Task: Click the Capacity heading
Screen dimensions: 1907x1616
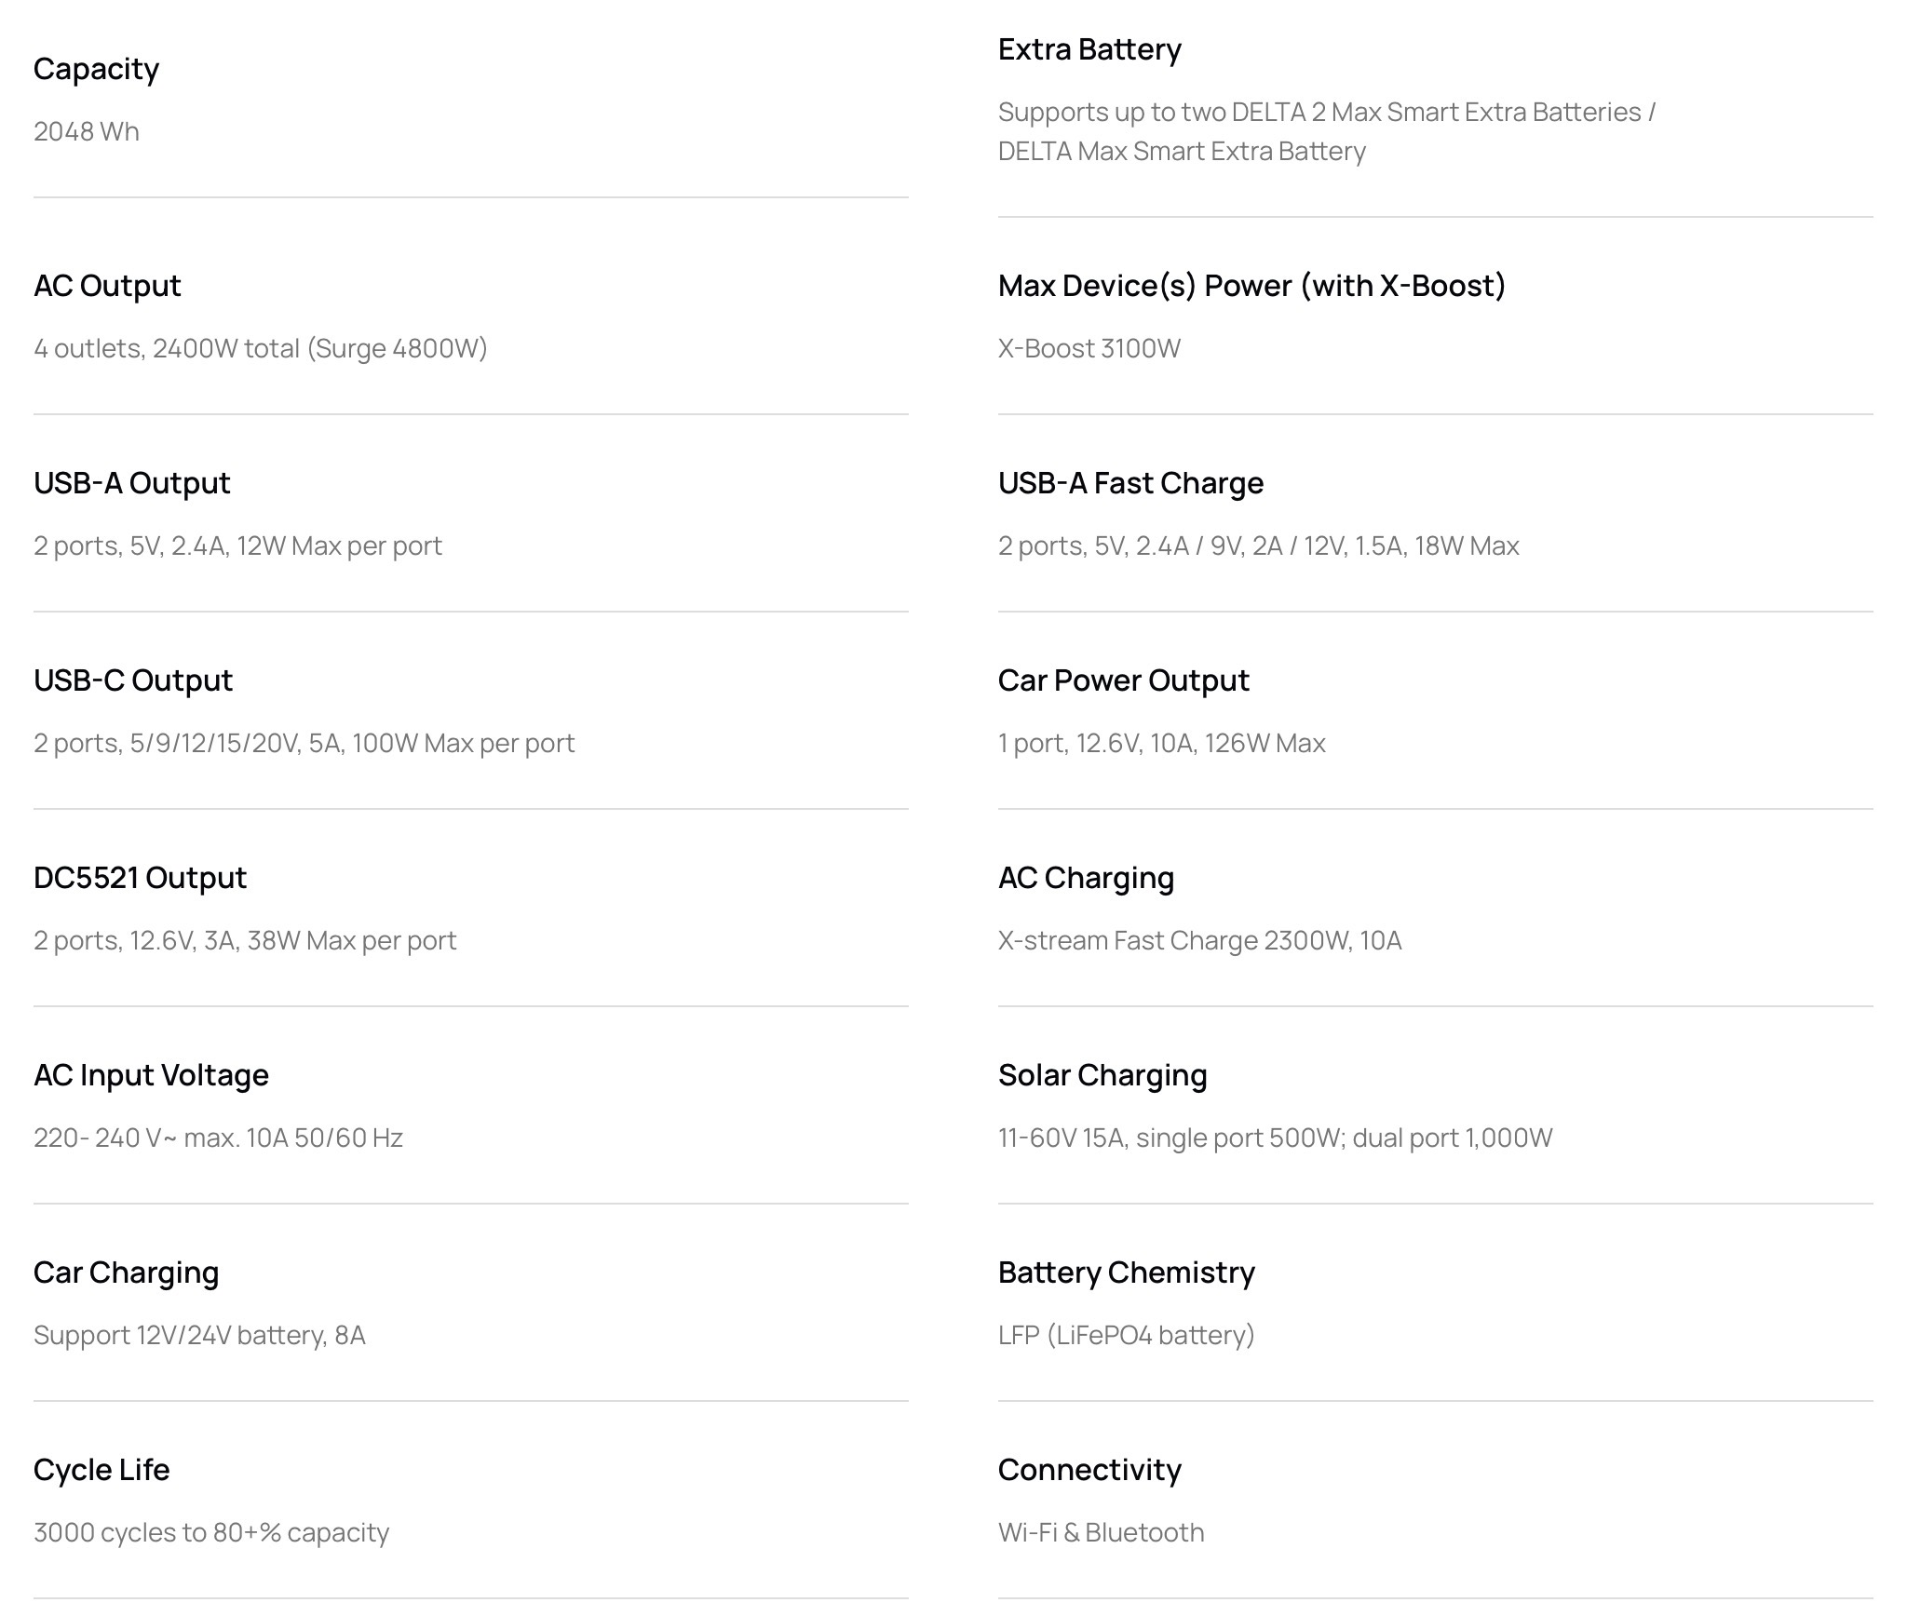Action: point(96,69)
